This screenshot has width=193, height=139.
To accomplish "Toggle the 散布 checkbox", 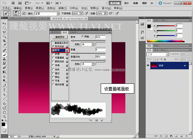I will [53, 50].
